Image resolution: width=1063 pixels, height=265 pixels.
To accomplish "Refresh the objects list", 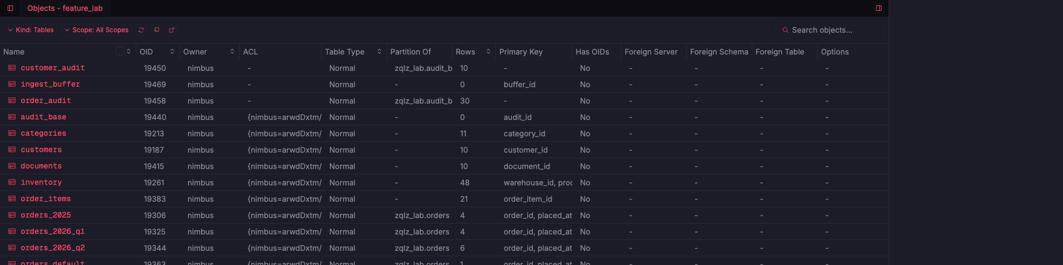I will 141,30.
